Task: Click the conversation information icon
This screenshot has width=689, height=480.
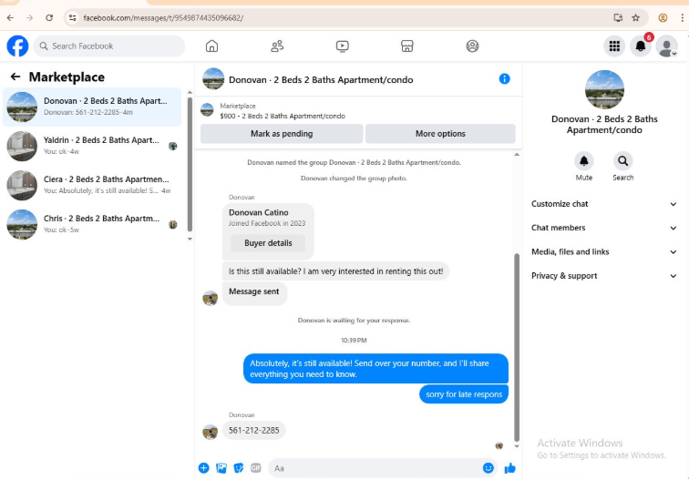Action: pos(505,79)
